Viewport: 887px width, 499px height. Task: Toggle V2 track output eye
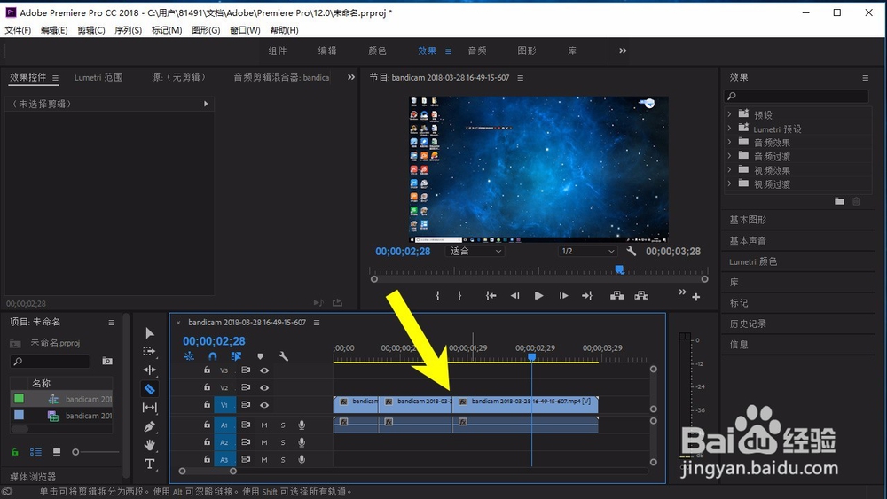[x=264, y=387]
